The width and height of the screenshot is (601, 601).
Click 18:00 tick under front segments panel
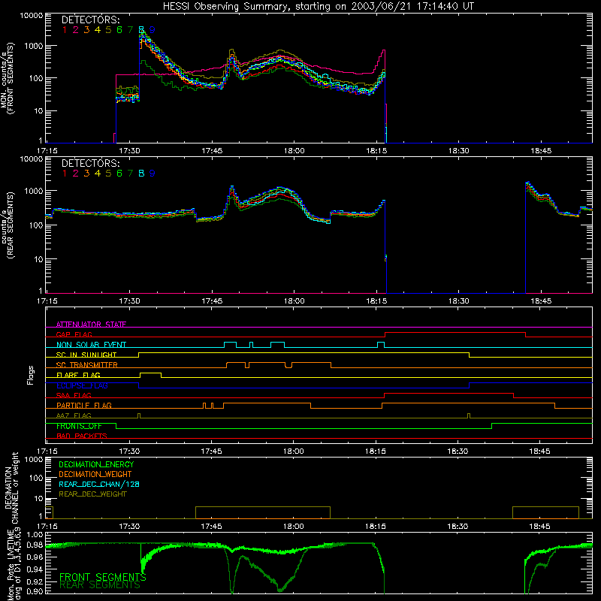[294, 151]
